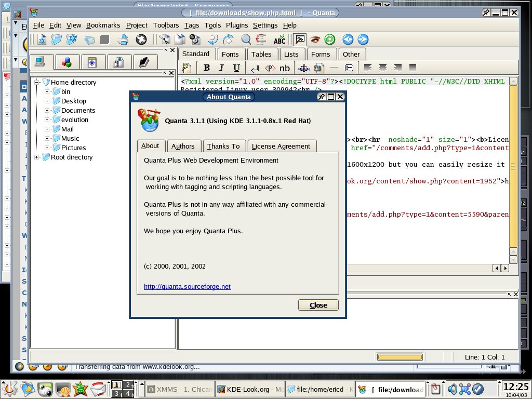Click the Undo curved arrow icon

coord(213,39)
